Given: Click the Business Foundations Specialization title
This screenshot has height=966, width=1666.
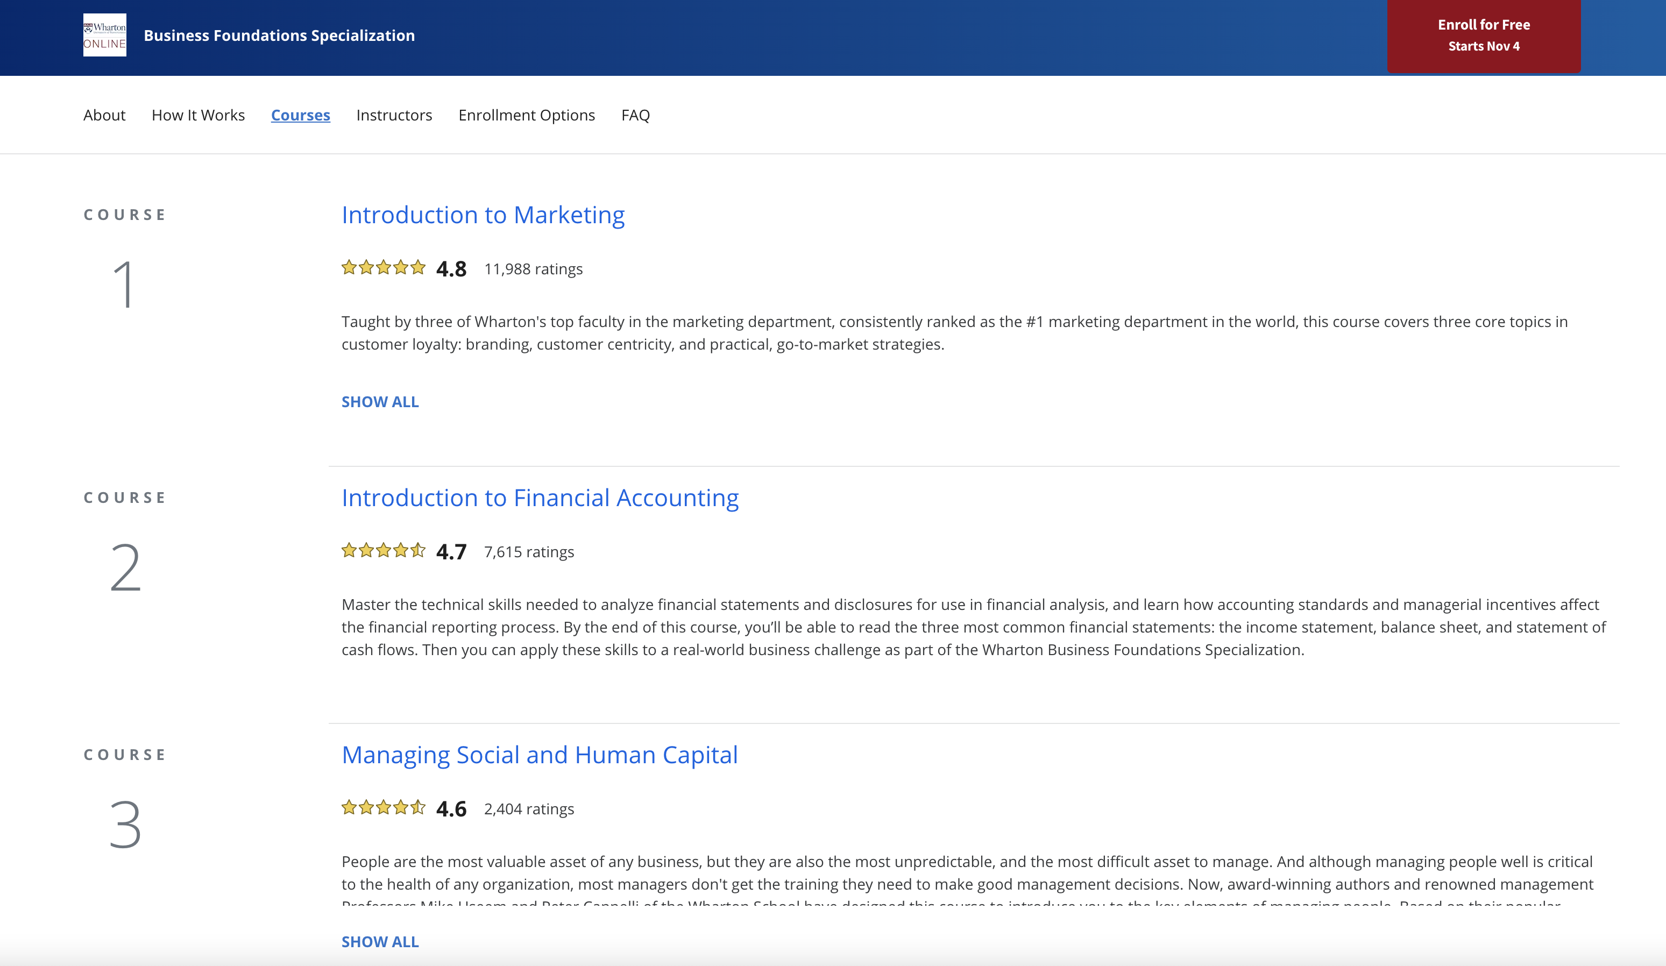Looking at the screenshot, I should tap(279, 35).
